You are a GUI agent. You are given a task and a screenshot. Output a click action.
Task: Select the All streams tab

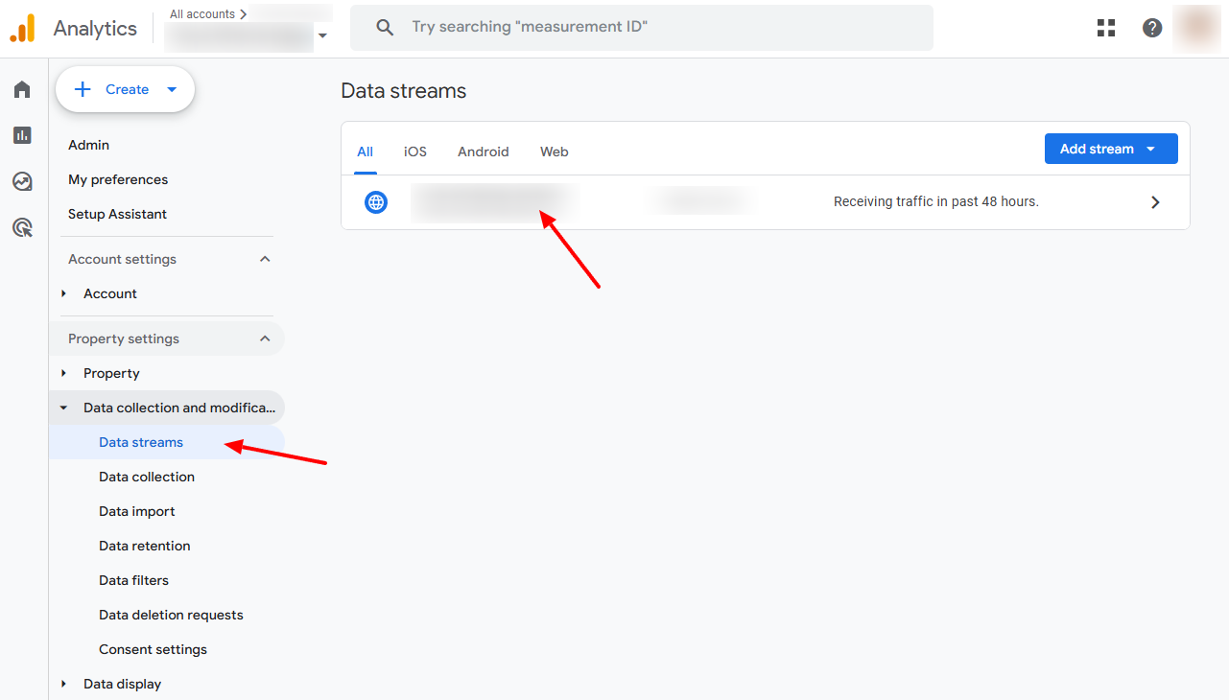point(365,152)
